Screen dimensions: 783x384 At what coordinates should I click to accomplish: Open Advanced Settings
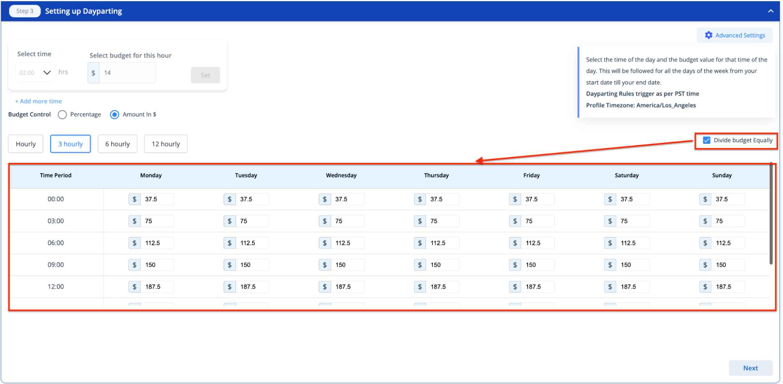click(x=735, y=35)
